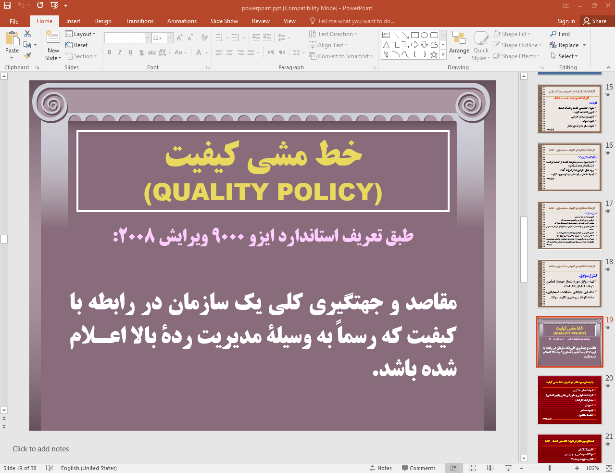Open the Arrange dropdown
Viewport: 615px width, 473px height.
click(459, 46)
